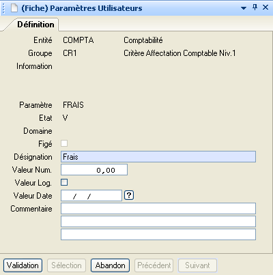Click the Valeur Num. numeric field
Image resolution: width=273 pixels, height=275 pixels.
[x=94, y=170]
